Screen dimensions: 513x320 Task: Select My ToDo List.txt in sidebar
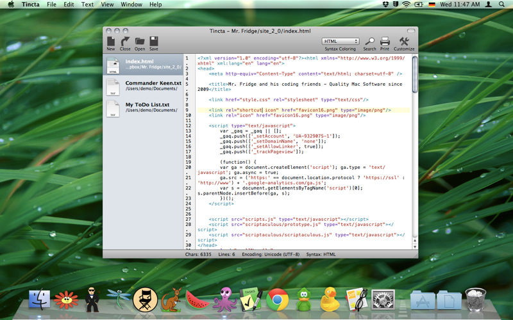[x=143, y=108]
